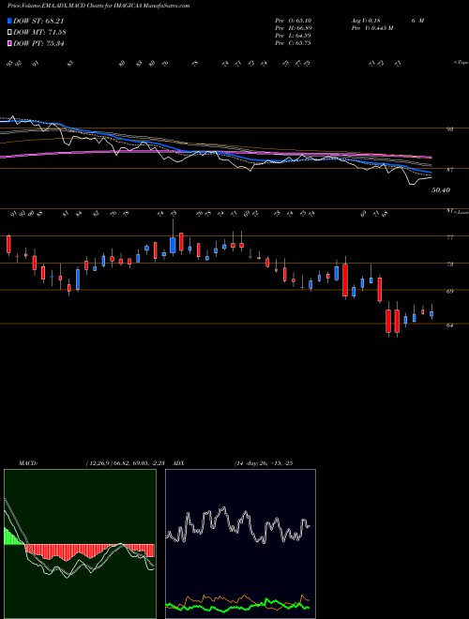Click the last blue candlestick on the right
The width and height of the screenshot is (469, 619).
431,314
